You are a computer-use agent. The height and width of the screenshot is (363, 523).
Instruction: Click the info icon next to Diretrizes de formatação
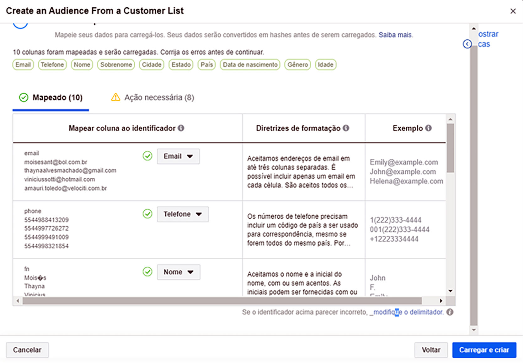[346, 128]
